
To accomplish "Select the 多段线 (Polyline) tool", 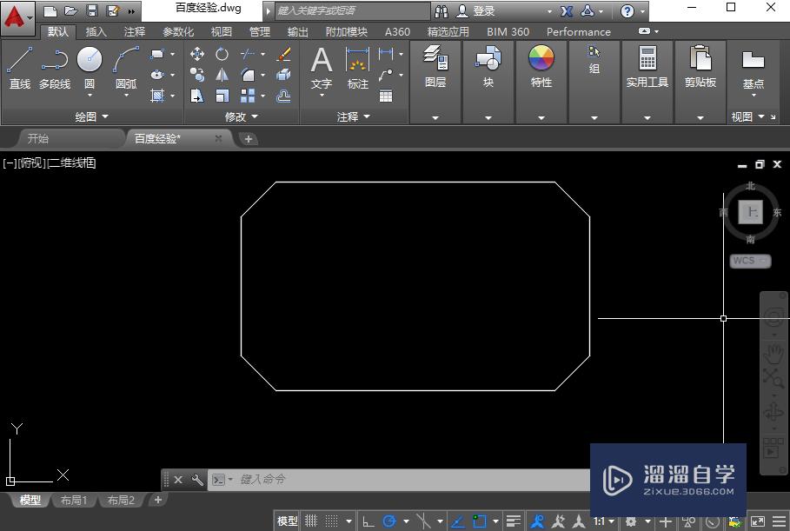I will (54, 63).
